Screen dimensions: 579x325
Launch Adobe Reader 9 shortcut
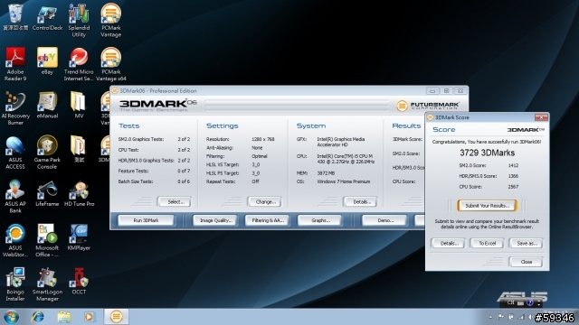click(x=15, y=64)
